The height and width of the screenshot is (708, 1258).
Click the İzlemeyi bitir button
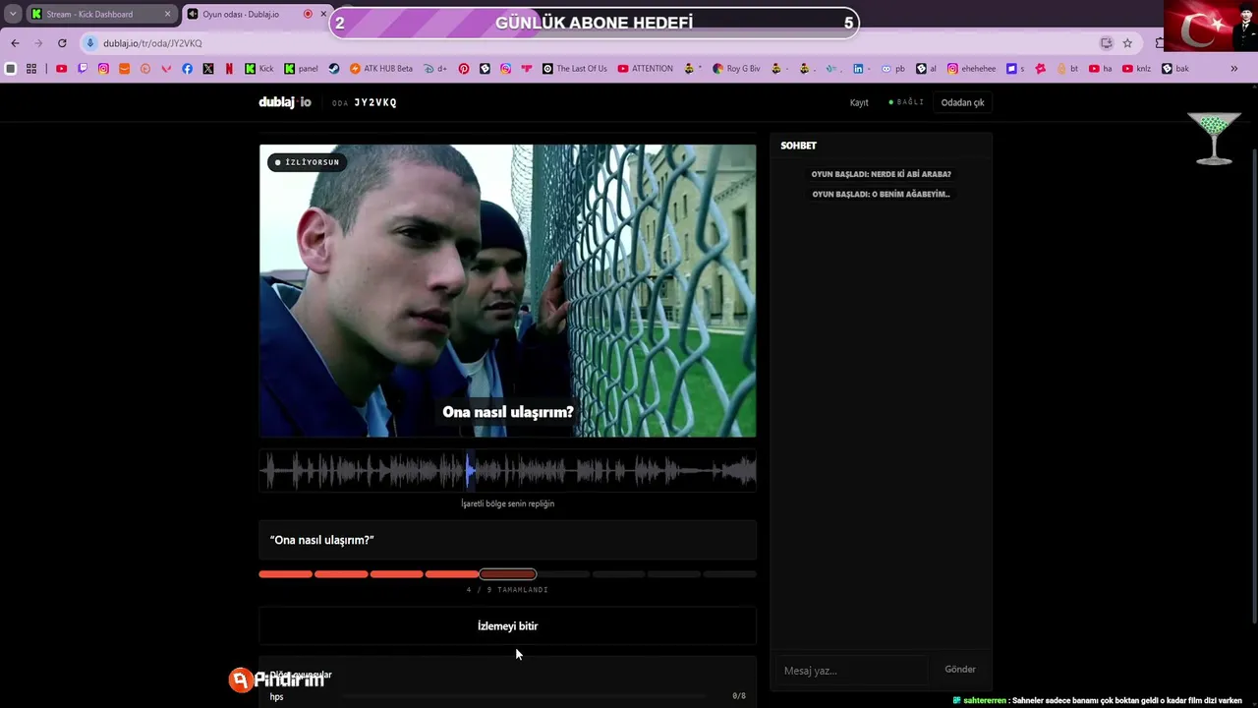[x=507, y=626]
